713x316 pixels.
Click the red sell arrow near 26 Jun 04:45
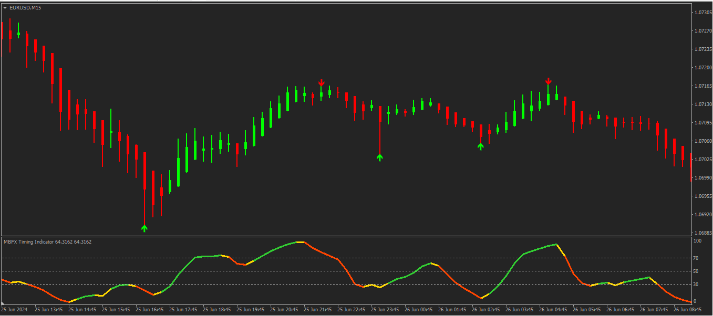click(x=548, y=81)
